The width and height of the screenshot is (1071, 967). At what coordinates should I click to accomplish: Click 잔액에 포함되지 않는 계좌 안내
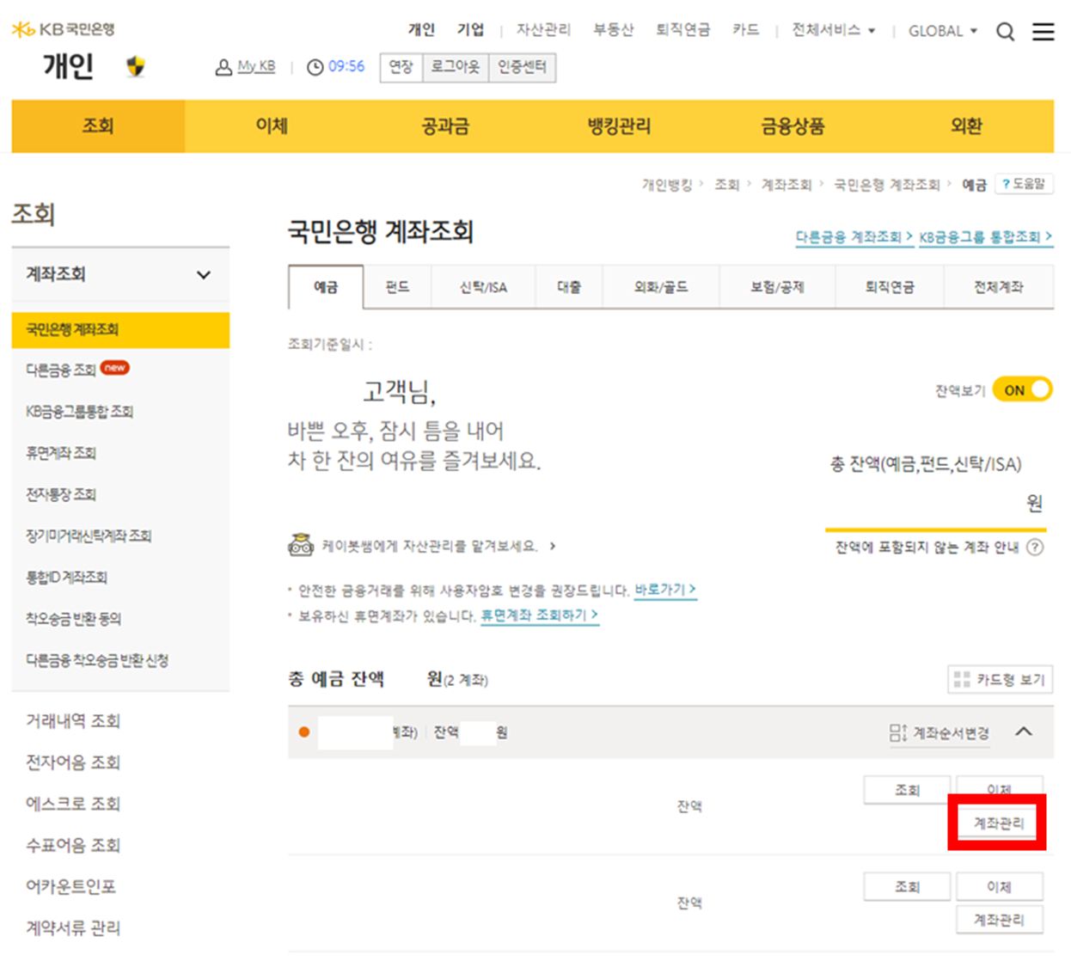point(927,548)
